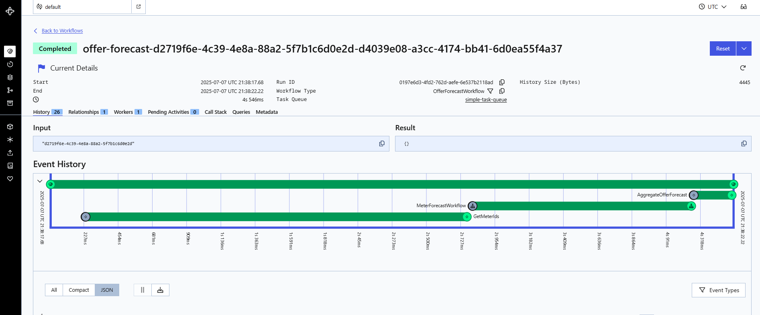This screenshot has height=315, width=760.
Task: Pause event history live updates
Action: click(x=143, y=290)
